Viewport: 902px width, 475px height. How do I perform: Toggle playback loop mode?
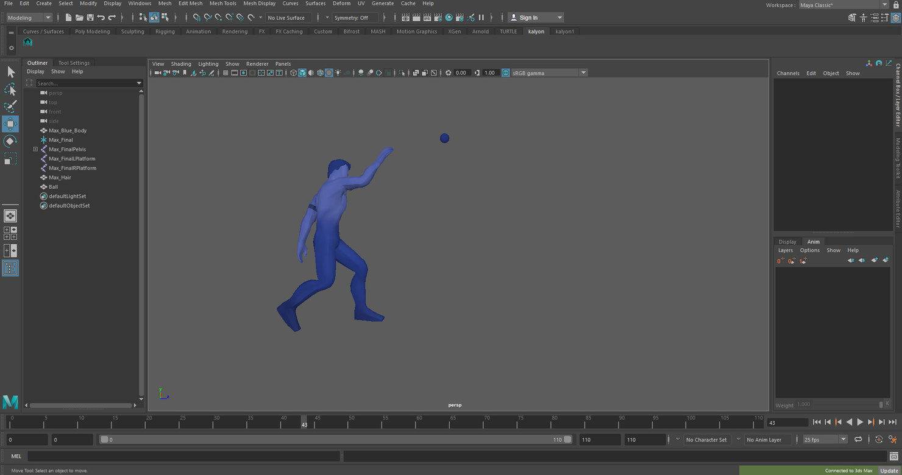(x=858, y=440)
